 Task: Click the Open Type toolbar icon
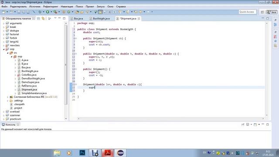pyautogui.click(x=77, y=12)
